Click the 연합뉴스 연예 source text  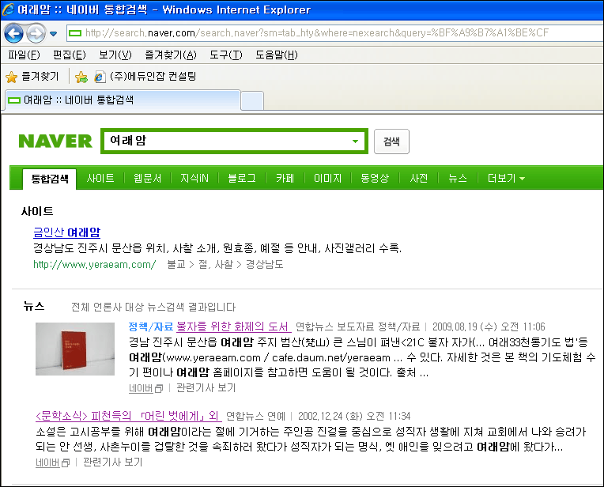click(255, 416)
